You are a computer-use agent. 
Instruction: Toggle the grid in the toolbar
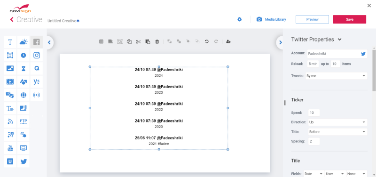pos(101,41)
